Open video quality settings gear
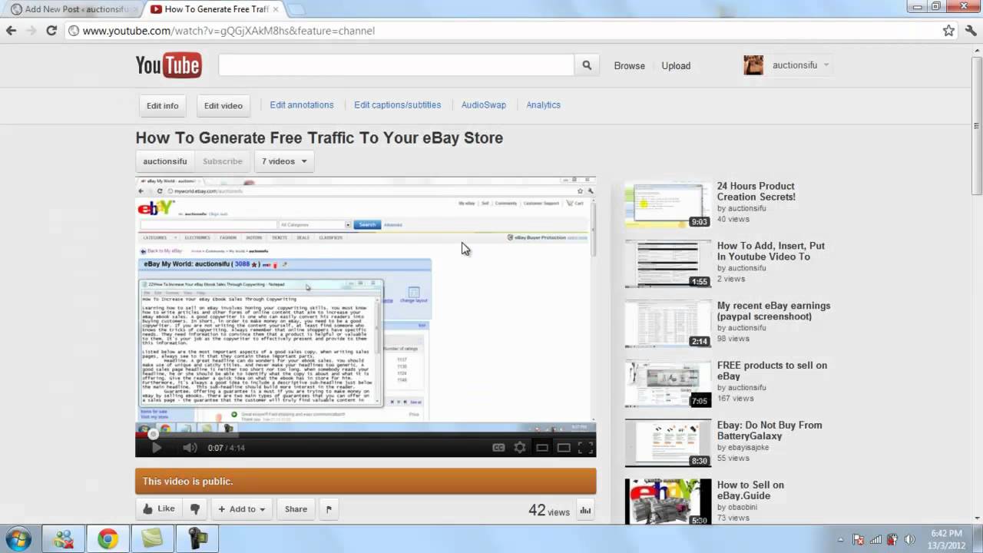This screenshot has height=553, width=983. point(520,448)
